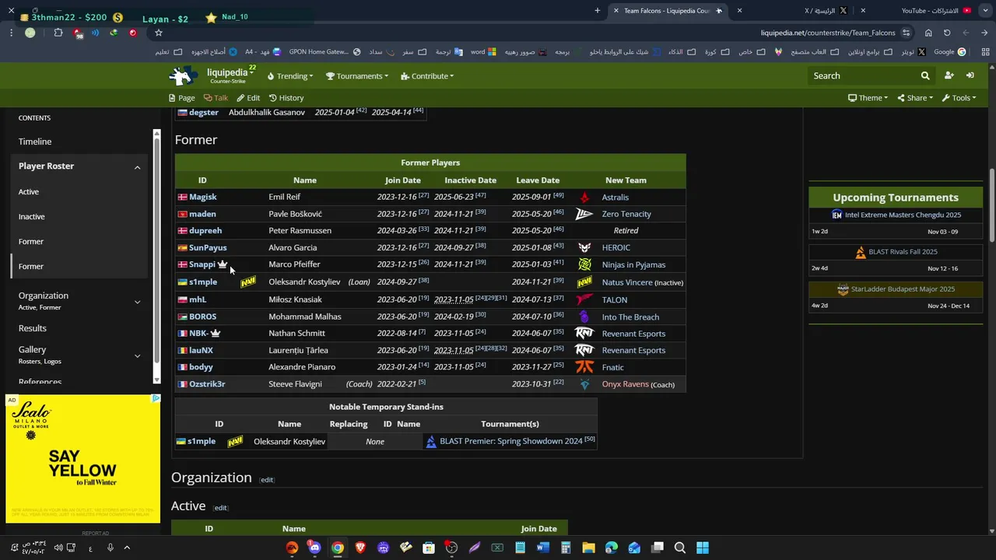This screenshot has width=996, height=560.
Task: Open the Edit tab
Action: 249,98
